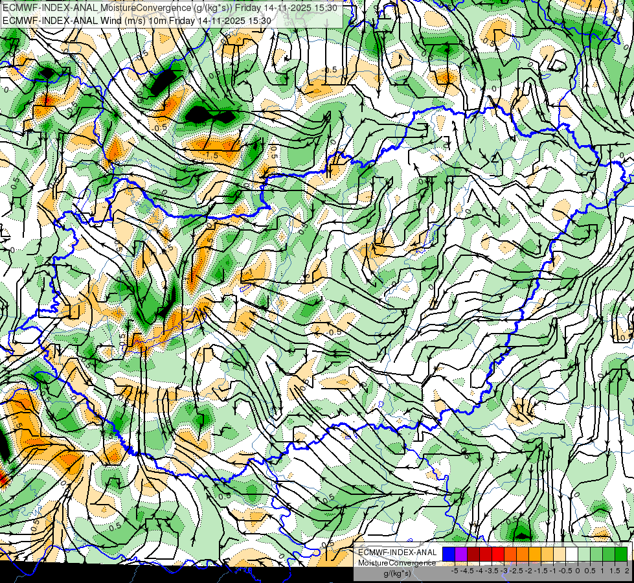The image size is (634, 583).
Task: Click the '-5' tick label in the legend
Action: [455, 571]
